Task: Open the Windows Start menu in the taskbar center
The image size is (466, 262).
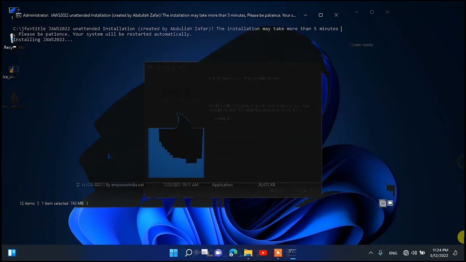Action: pos(174,253)
